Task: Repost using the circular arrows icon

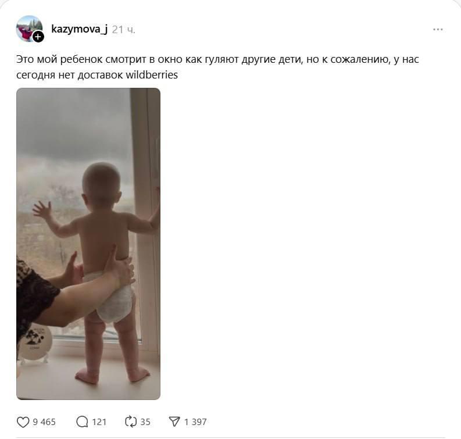Action: pos(131,422)
